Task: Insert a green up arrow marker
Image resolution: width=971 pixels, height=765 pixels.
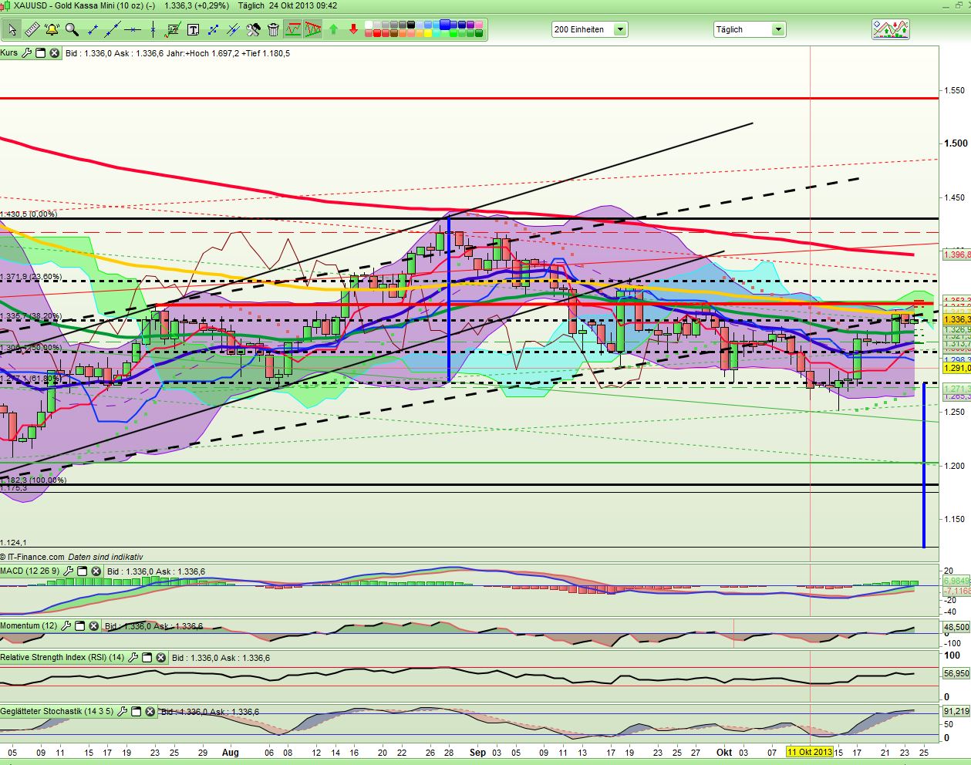Action: click(x=333, y=29)
